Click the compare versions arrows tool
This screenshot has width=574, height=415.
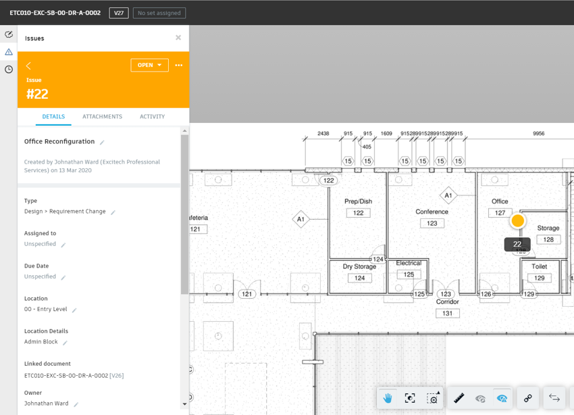click(x=554, y=398)
